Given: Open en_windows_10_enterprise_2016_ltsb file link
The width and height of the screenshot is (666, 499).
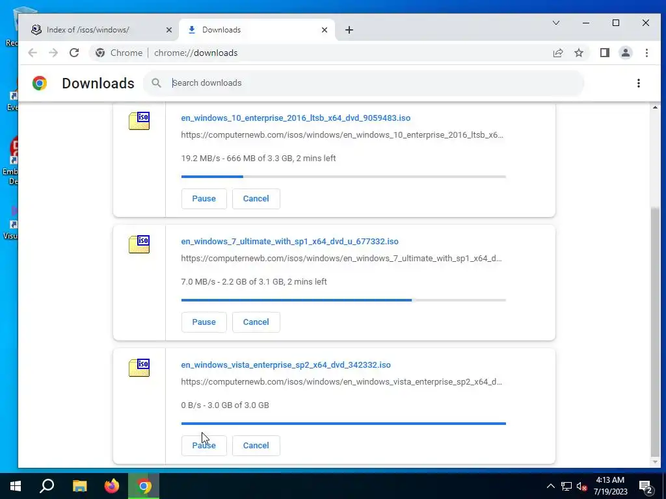Looking at the screenshot, I should point(296,118).
